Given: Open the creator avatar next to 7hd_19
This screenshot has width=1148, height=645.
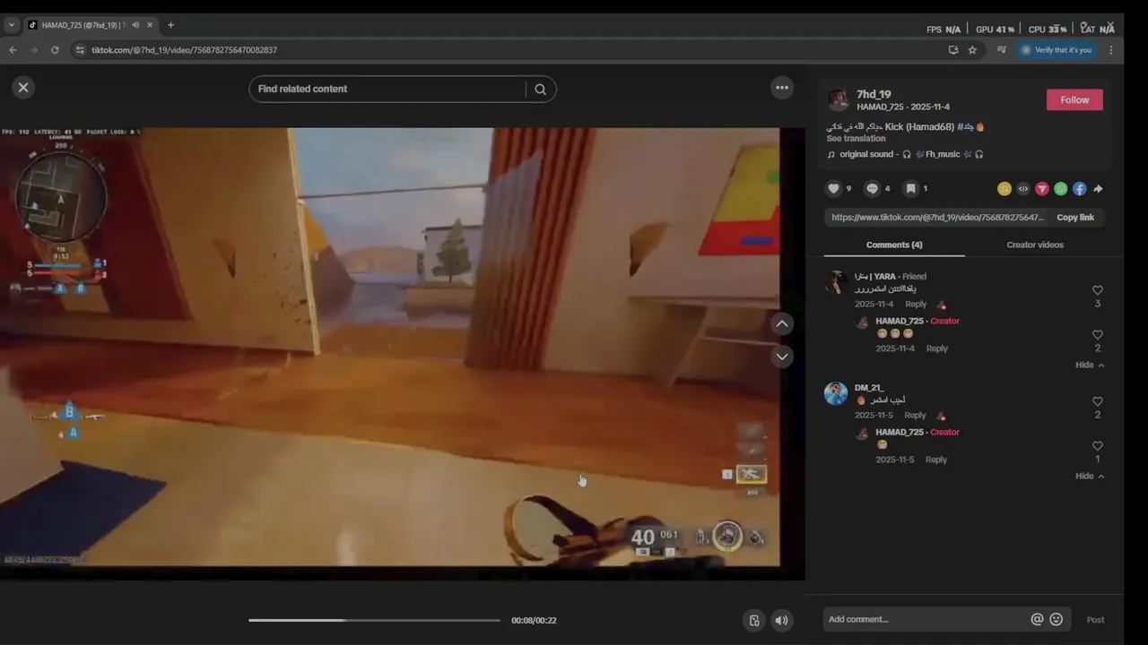Looking at the screenshot, I should coord(838,100).
